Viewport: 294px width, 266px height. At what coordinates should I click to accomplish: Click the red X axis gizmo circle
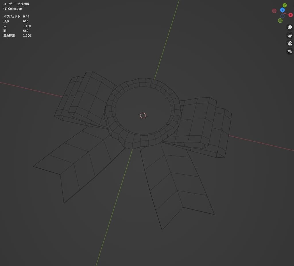(x=291, y=15)
